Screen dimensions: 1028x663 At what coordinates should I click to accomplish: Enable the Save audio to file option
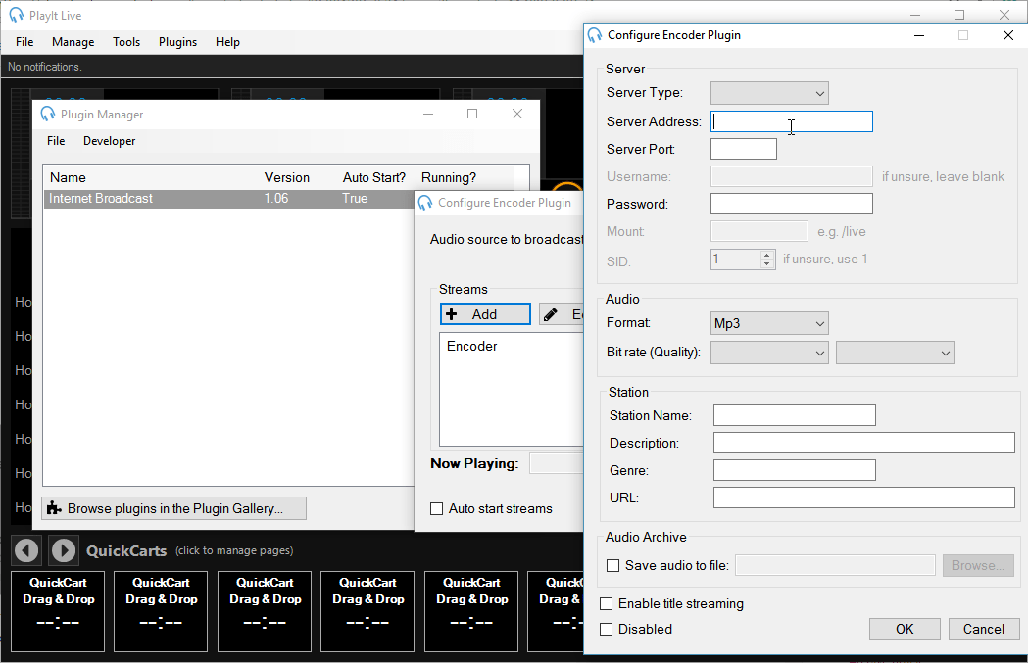tap(612, 565)
